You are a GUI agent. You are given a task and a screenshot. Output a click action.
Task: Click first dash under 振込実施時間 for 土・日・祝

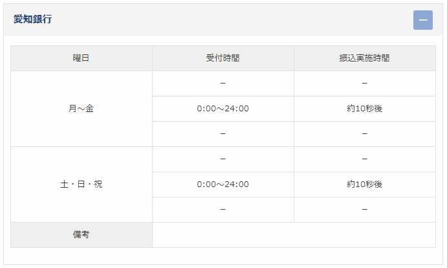pos(365,159)
